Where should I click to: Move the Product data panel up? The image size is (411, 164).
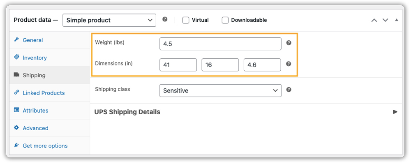[x=374, y=20]
